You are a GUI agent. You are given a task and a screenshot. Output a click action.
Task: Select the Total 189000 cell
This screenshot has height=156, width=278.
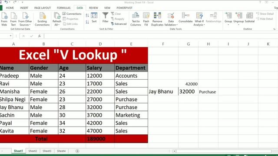[100, 139]
